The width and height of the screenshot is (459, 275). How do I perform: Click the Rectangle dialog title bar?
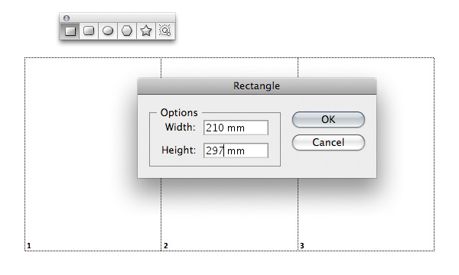(x=257, y=86)
